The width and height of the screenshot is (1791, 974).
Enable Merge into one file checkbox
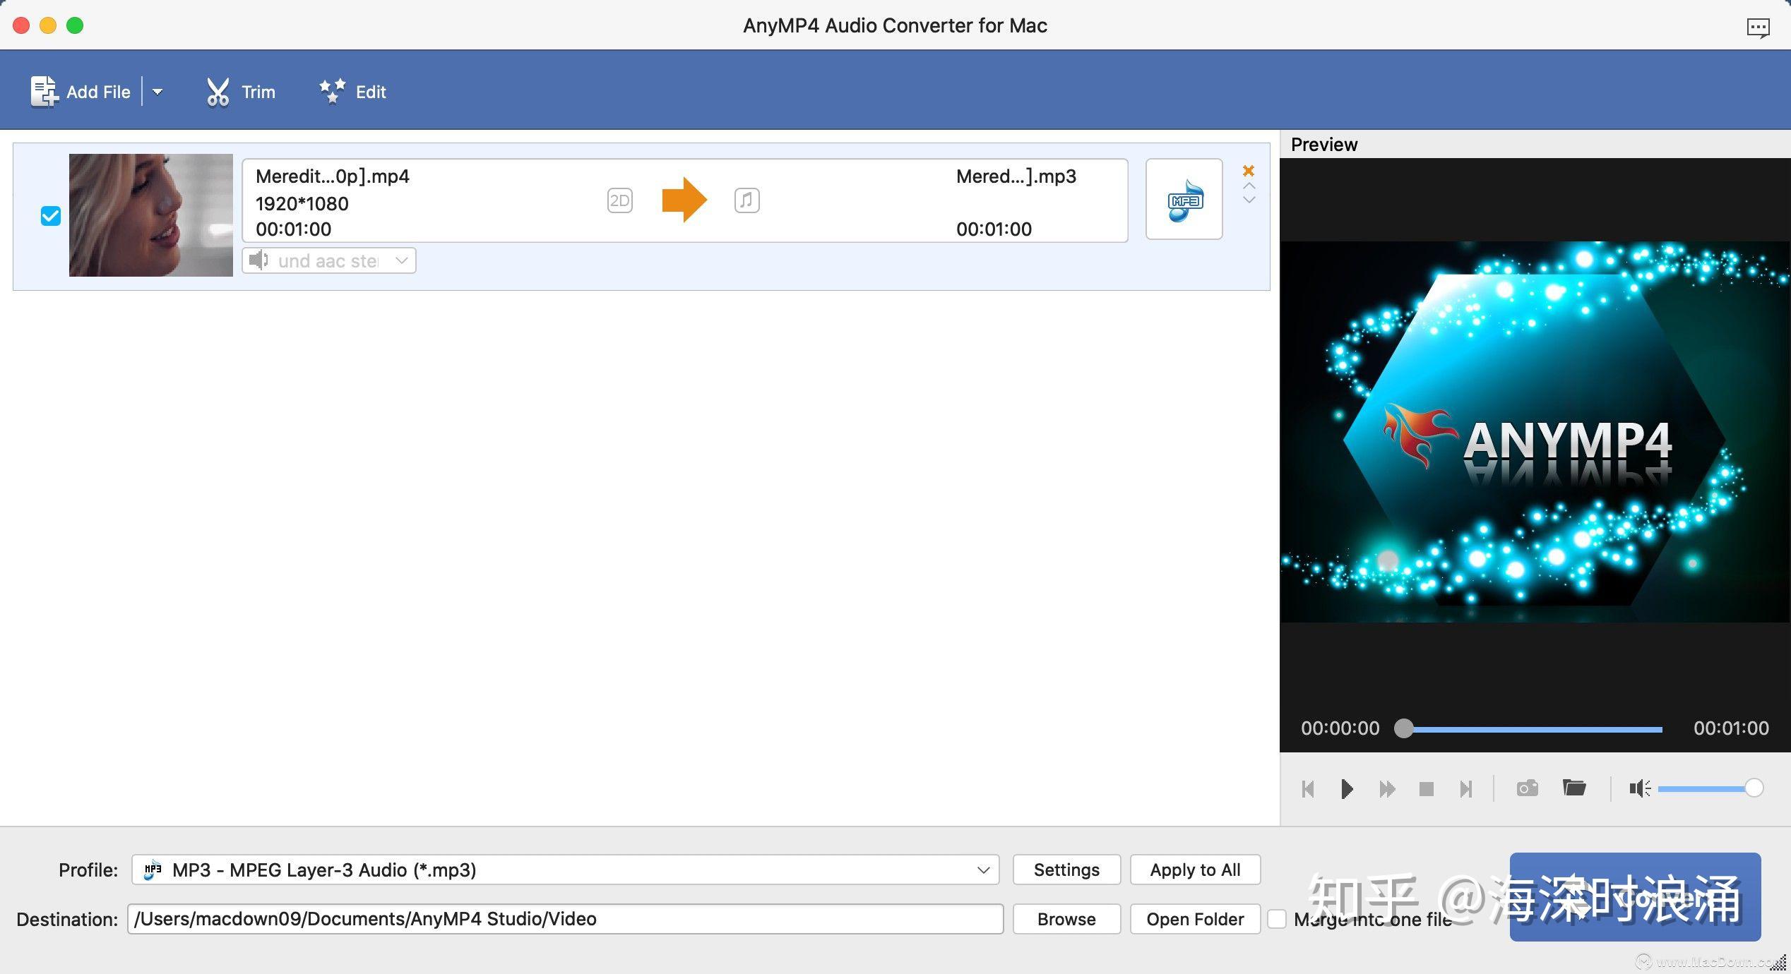tap(1277, 919)
